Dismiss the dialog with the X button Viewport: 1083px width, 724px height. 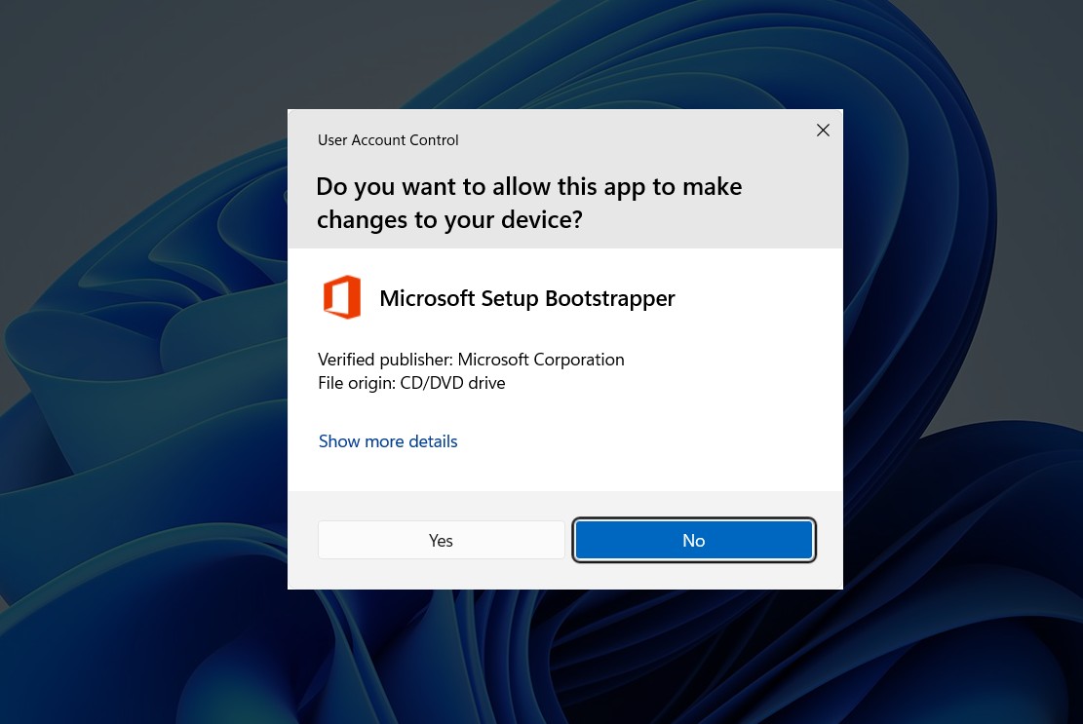[x=823, y=130]
